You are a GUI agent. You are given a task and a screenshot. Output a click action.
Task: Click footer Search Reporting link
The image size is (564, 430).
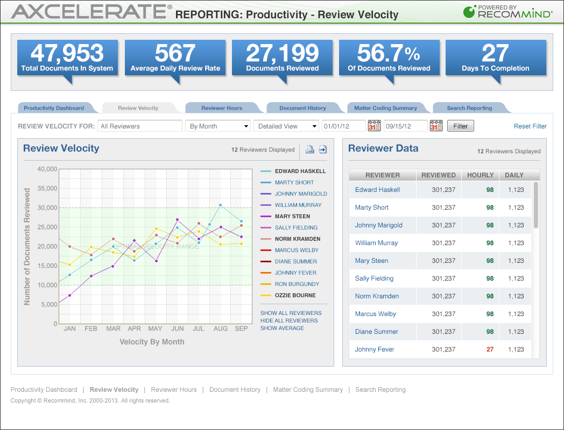coord(380,389)
